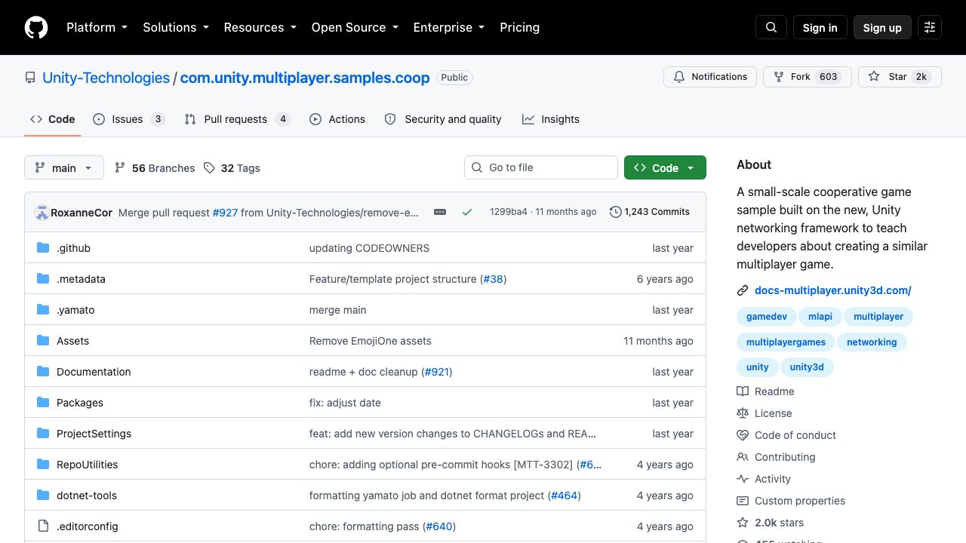The image size is (966, 543).
Task: Click the Readme book icon
Action: click(x=743, y=391)
